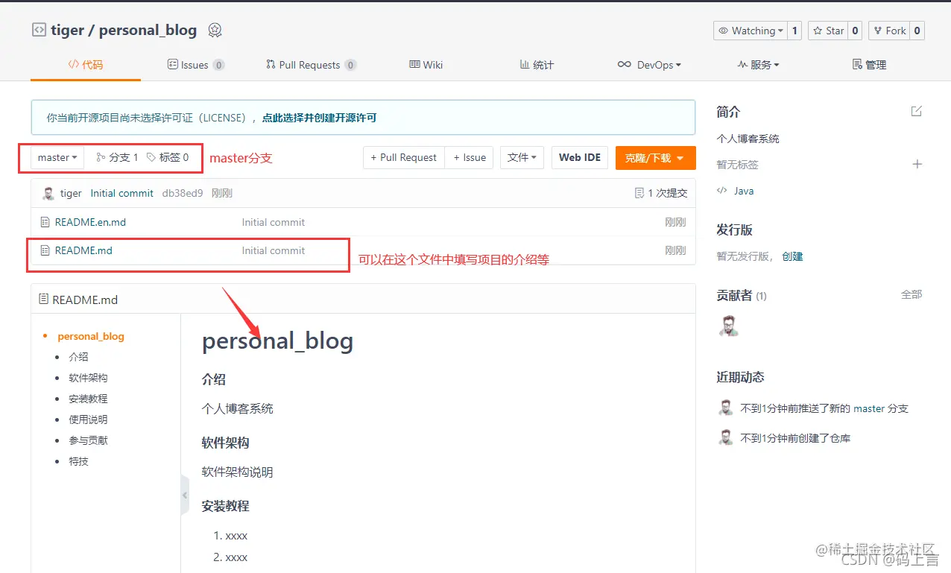Jump to 使用说明 in README outline

[88, 420]
